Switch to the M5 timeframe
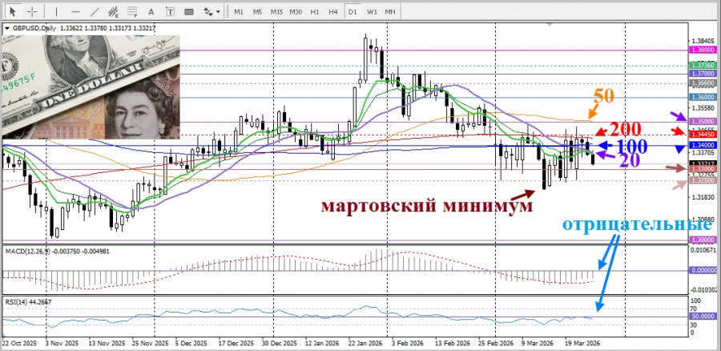 (257, 11)
